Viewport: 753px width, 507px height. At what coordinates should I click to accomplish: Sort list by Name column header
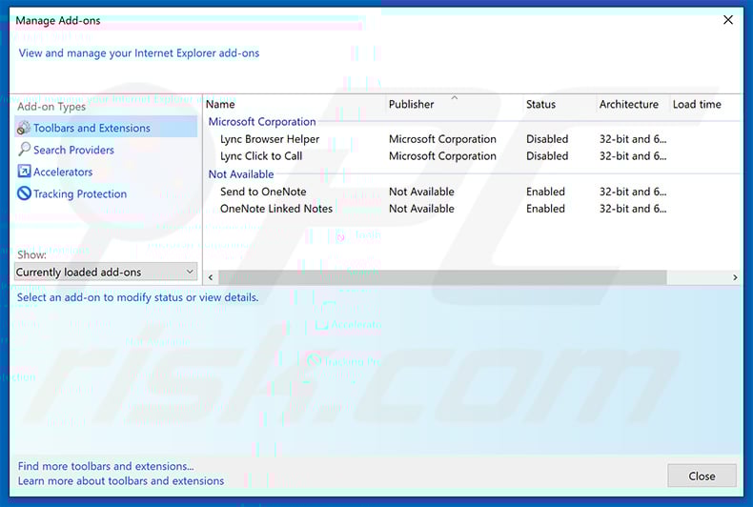point(220,104)
